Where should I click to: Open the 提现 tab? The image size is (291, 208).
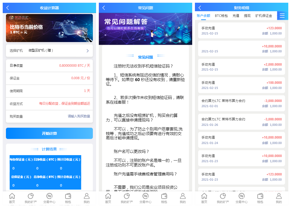pyautogui.click(x=247, y=16)
